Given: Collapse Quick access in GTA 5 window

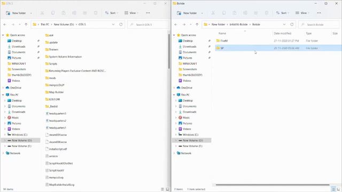Looking at the screenshot, I should (x=3, y=35).
